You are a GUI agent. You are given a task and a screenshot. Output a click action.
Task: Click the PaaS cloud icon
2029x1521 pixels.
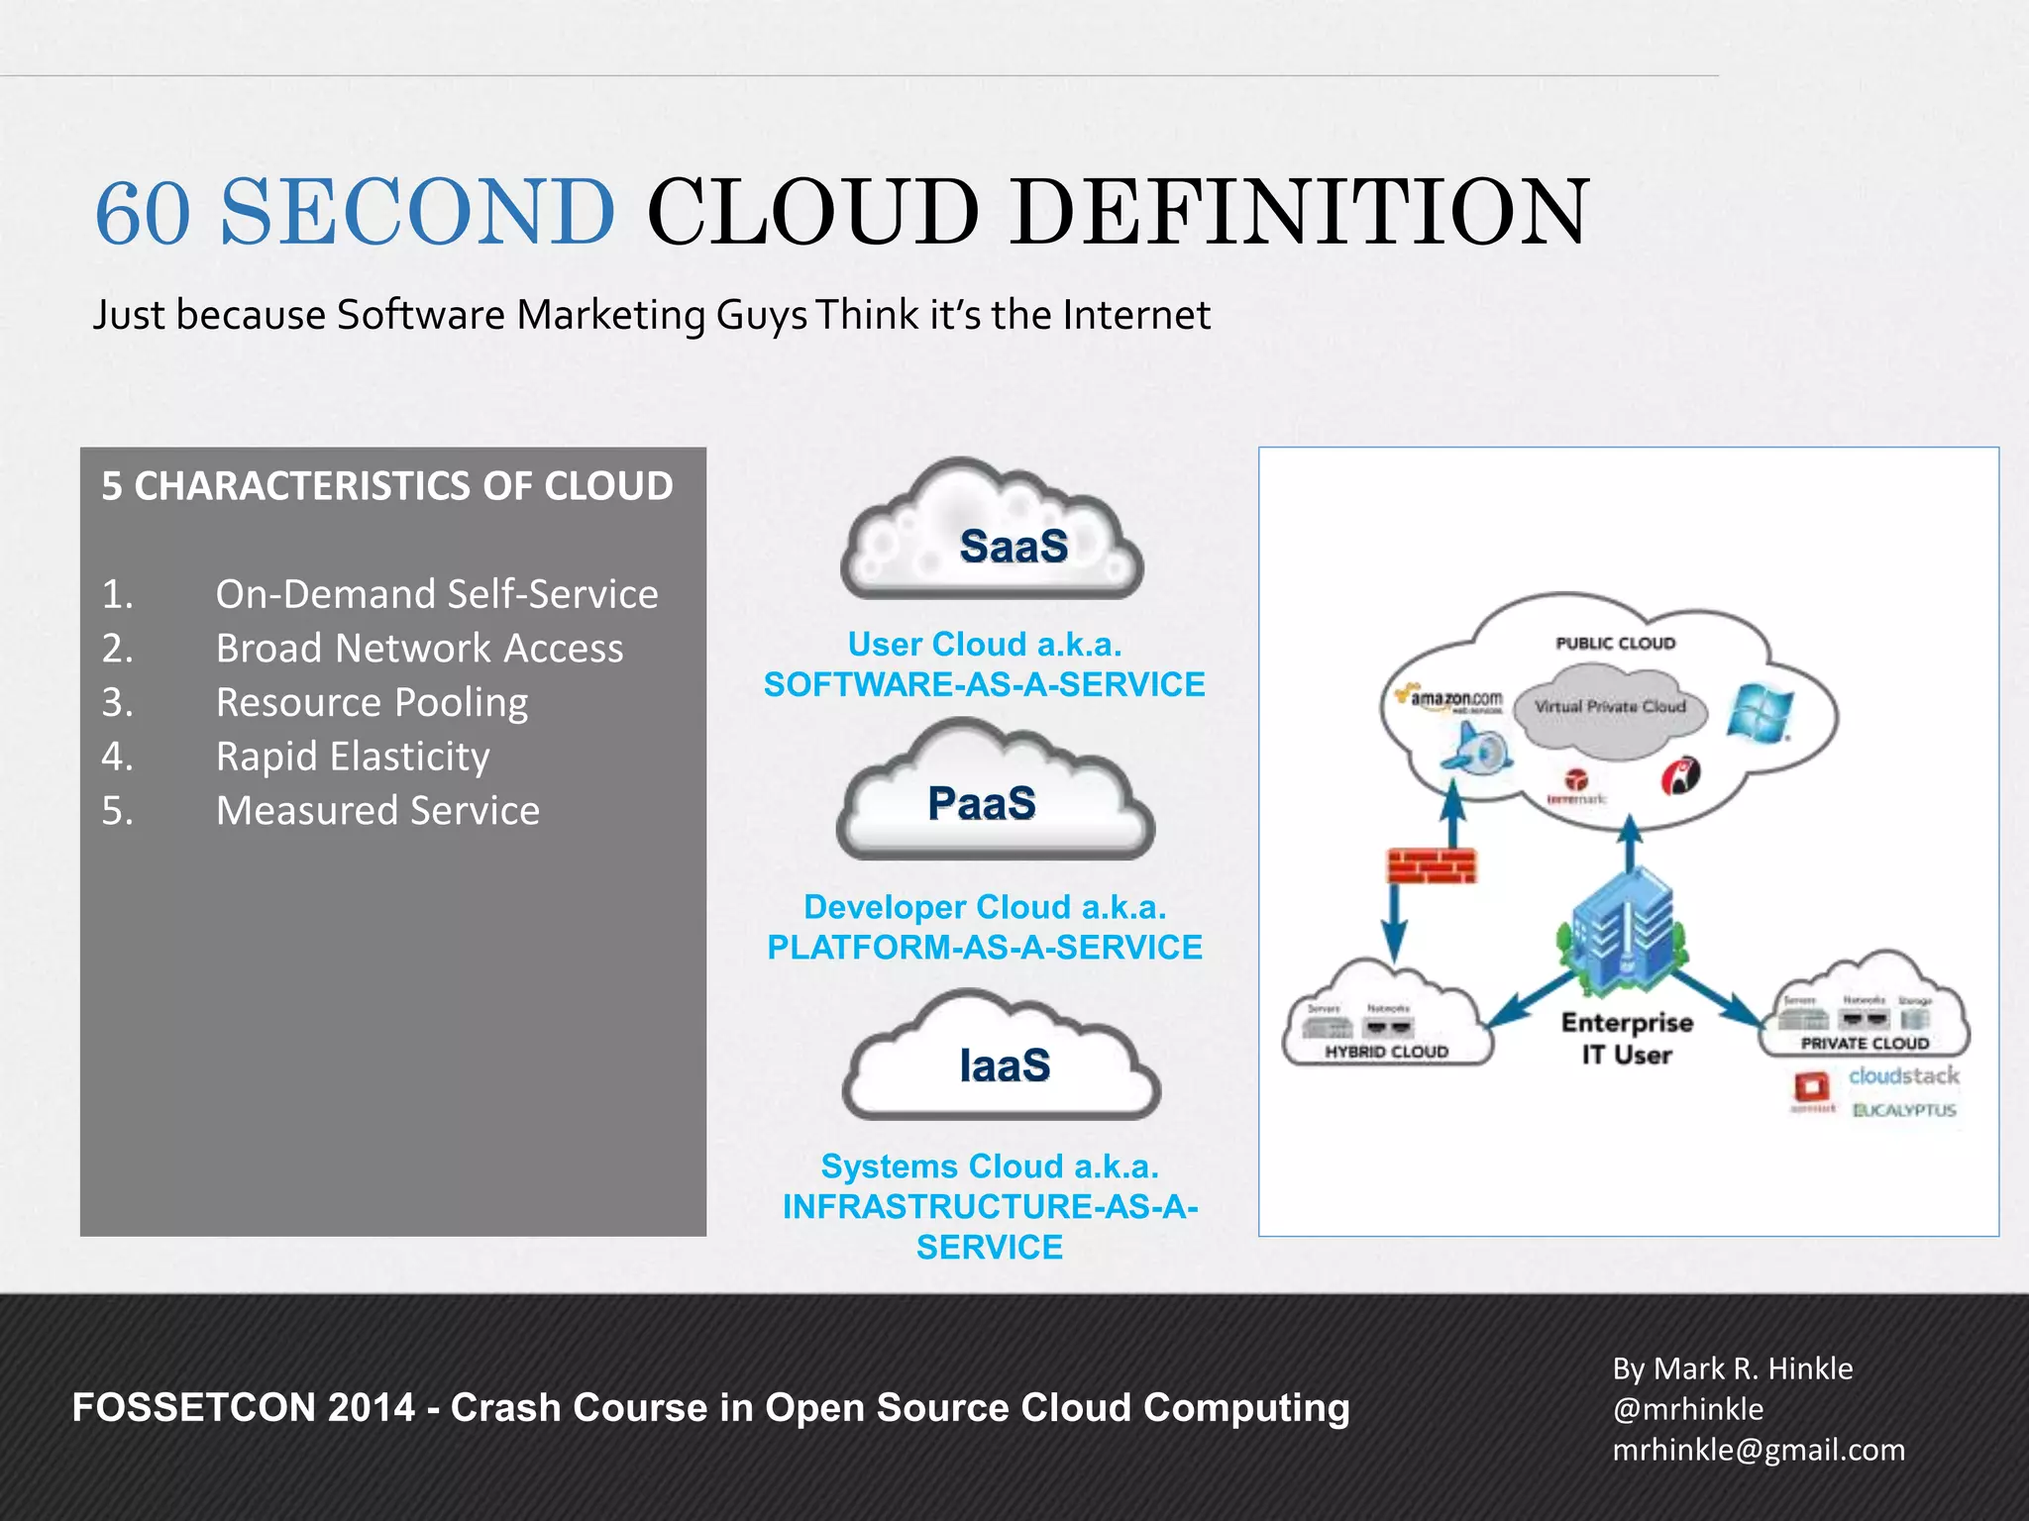[996, 789]
